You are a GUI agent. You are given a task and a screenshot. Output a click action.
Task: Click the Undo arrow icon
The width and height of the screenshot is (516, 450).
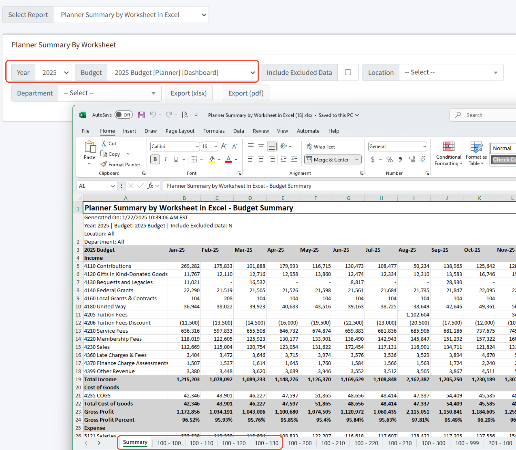153,115
